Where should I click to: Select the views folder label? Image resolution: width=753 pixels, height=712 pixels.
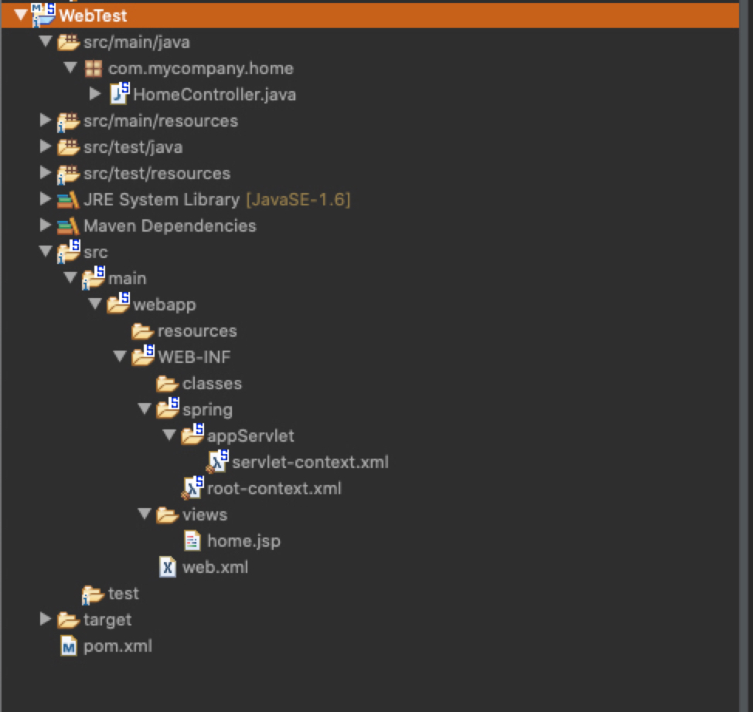[x=205, y=515]
